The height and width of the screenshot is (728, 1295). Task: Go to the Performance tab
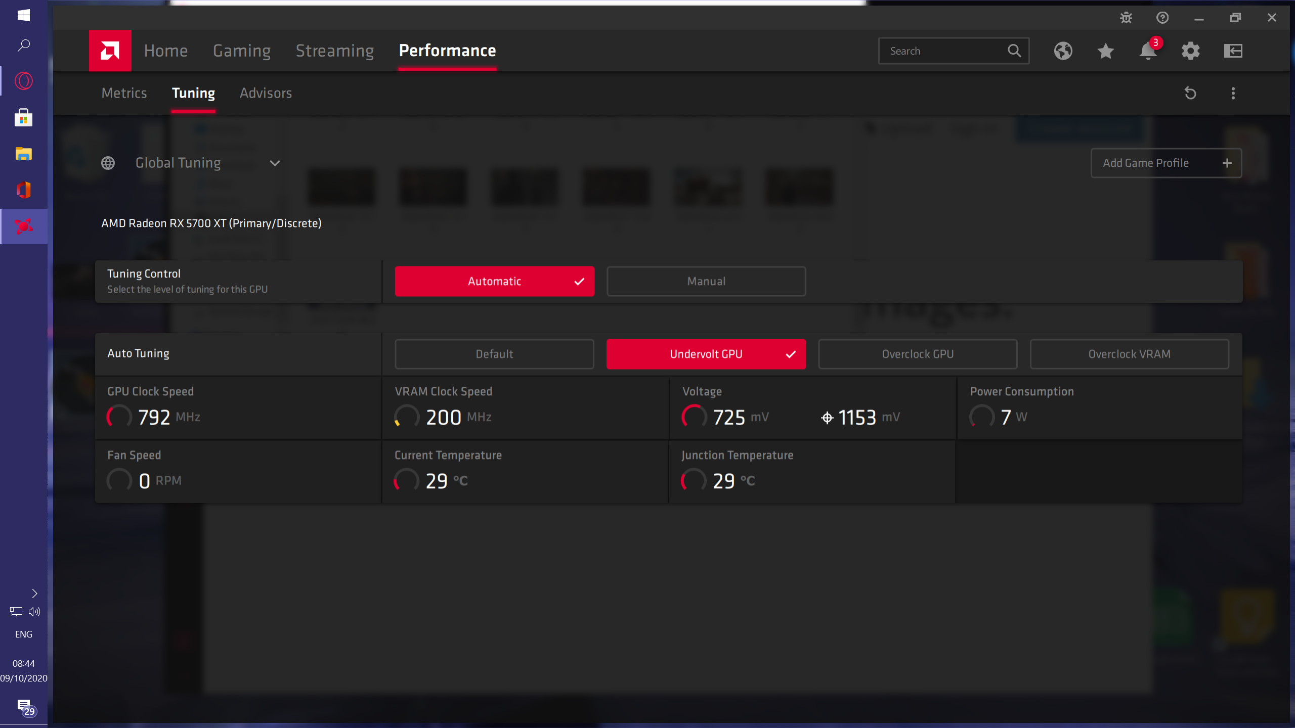coord(448,51)
